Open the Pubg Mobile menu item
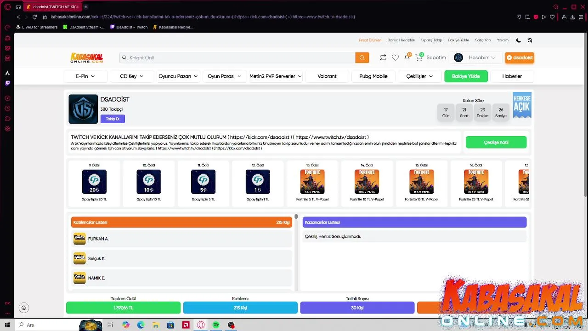Viewport: 588px width, 331px height. (373, 76)
